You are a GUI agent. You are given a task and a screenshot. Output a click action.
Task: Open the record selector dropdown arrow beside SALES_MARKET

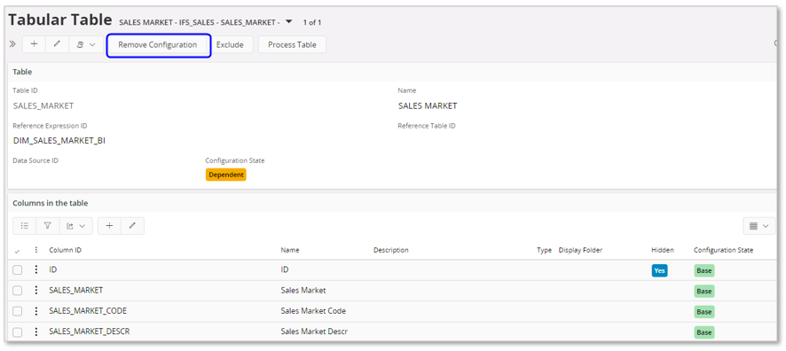pyautogui.click(x=288, y=21)
